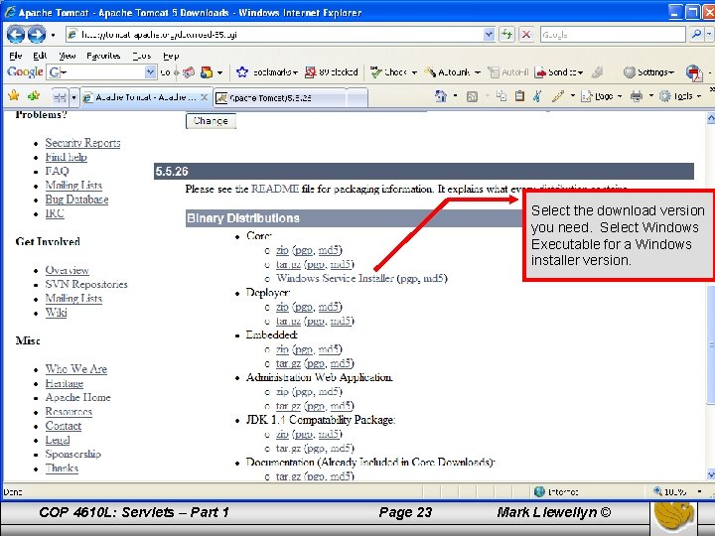This screenshot has width=715, height=536.
Task: Open the search provider dropdown arrow
Action: pos(709,34)
